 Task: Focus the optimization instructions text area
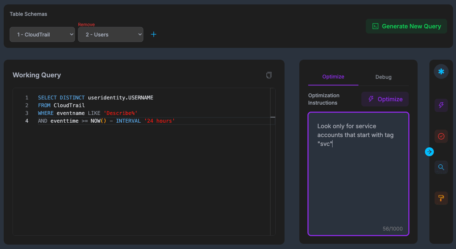coord(358,173)
